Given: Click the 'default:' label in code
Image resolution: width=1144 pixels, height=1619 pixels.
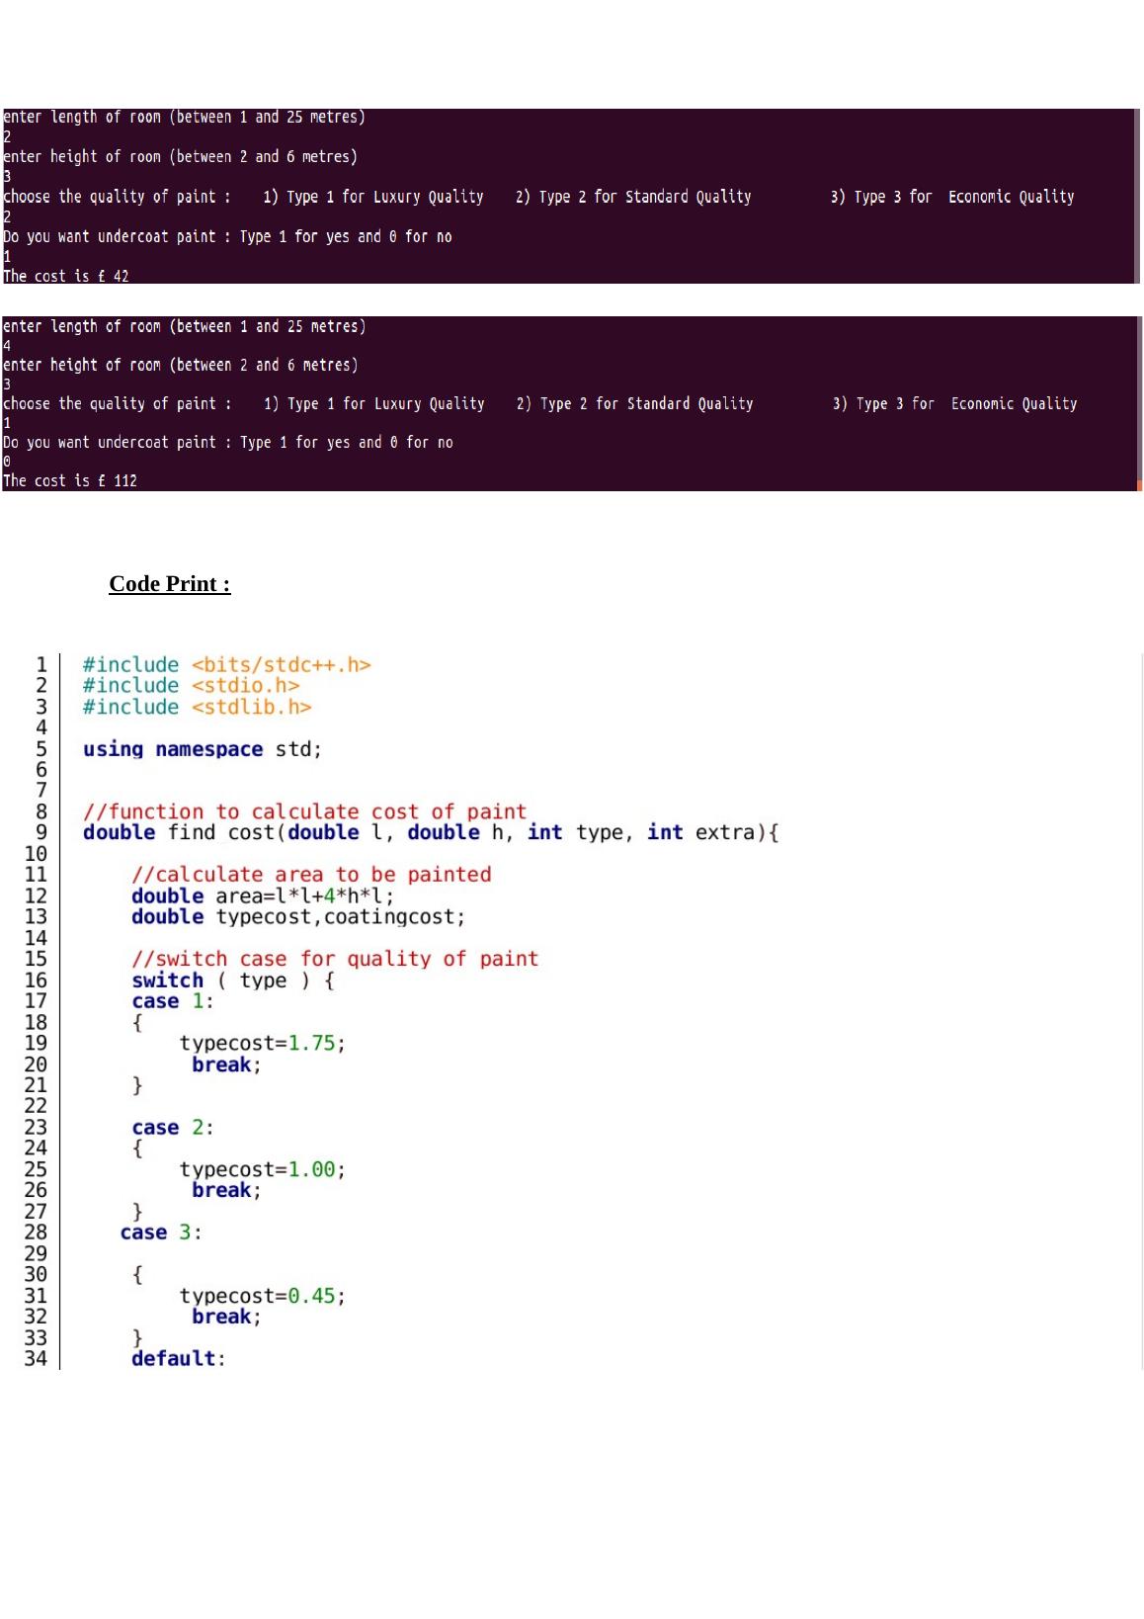Looking at the screenshot, I should pyautogui.click(x=178, y=1359).
